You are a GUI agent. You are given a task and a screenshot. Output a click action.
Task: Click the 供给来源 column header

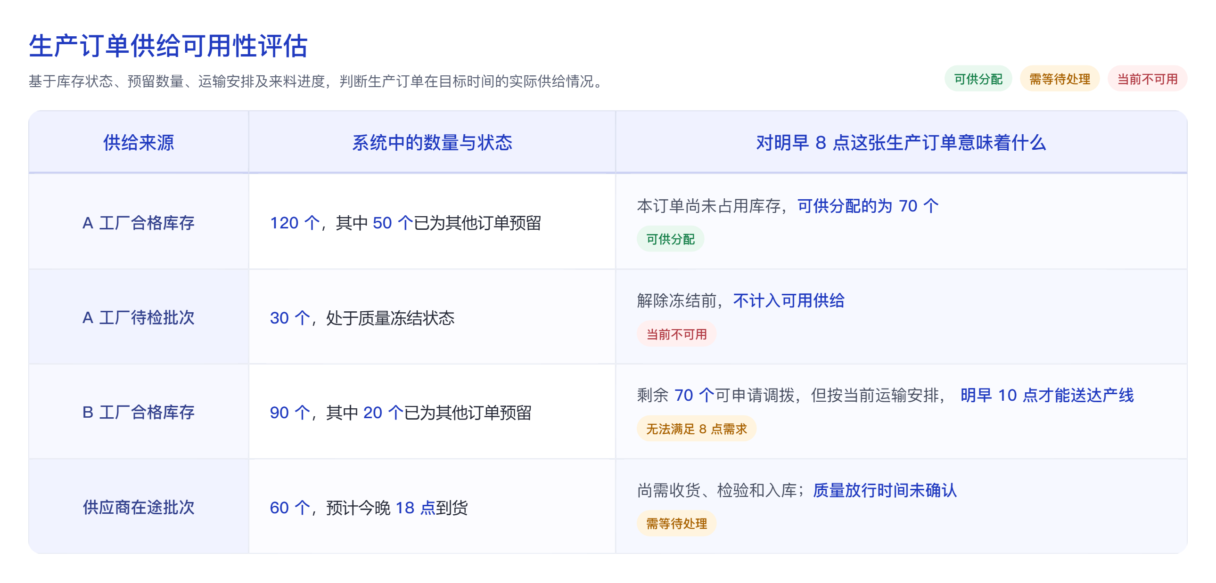[x=138, y=142]
